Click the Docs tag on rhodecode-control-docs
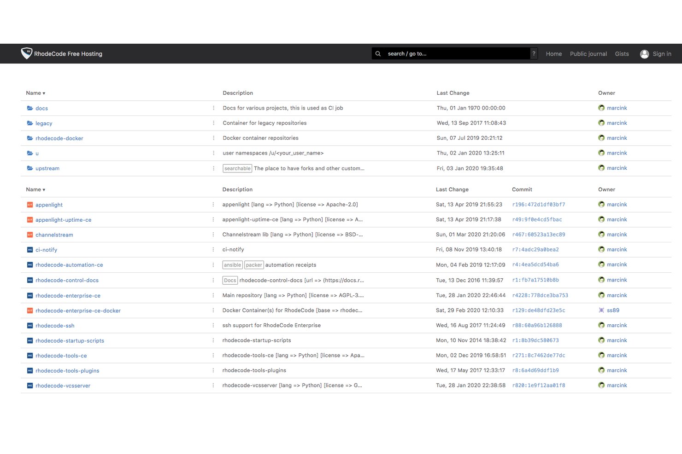Image resolution: width=682 pixels, height=454 pixels. (230, 280)
